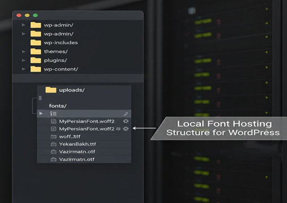Click the gear icon on the first MyPersianFont.woff2 row
287x203 pixels.
pyautogui.click(x=126, y=121)
